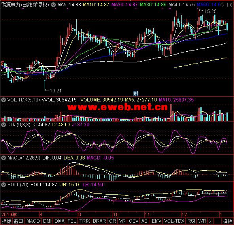234x225 pixels.
Task: Click the diamond icon at chart top right
Action: tap(223, 5)
